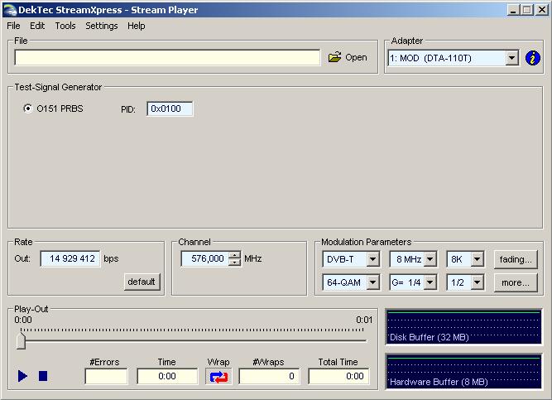The width and height of the screenshot is (552, 400).
Task: Click the more... button
Action: pyautogui.click(x=516, y=282)
